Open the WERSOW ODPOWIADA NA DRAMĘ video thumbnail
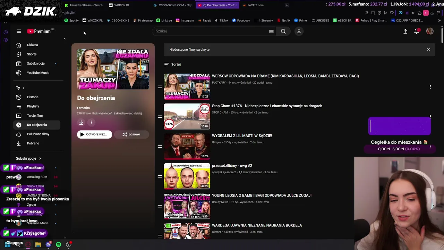 [x=187, y=86]
